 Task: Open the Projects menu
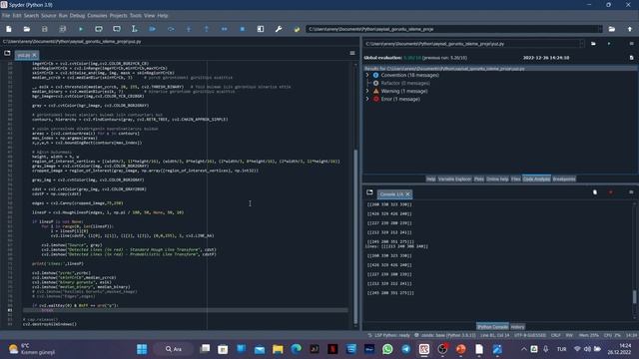(118, 16)
